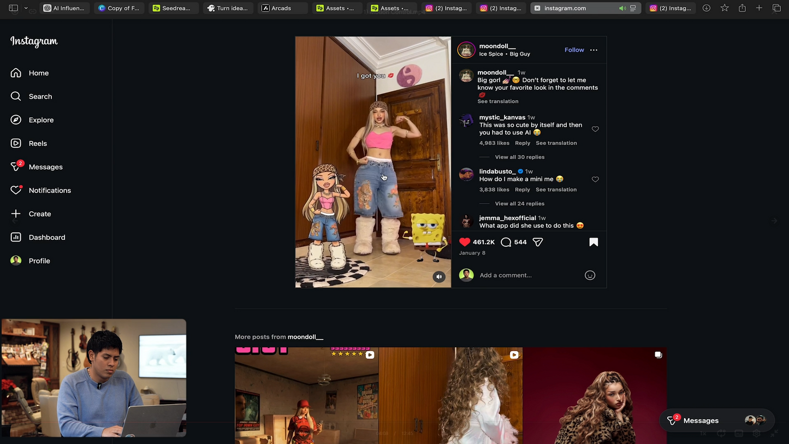Like mystic_kanvas's comment
Image resolution: width=789 pixels, height=444 pixels.
click(595, 129)
